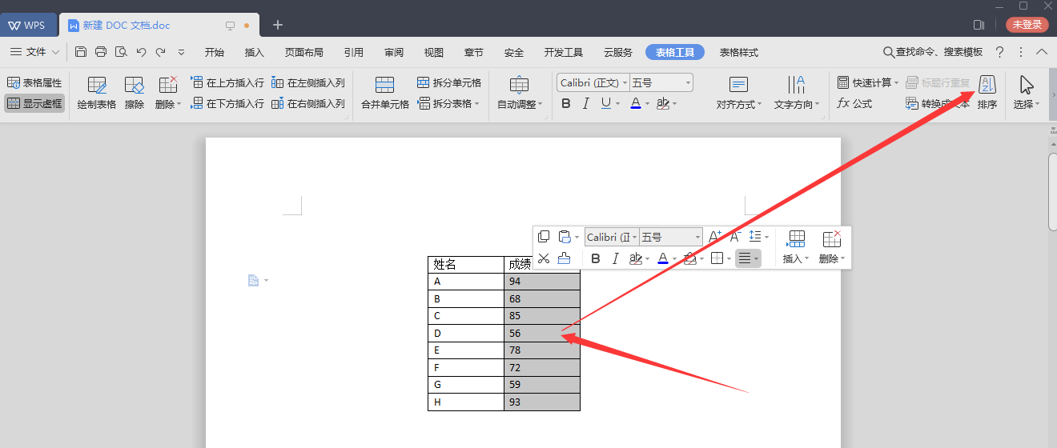This screenshot has width=1057, height=448.
Task: Open Quick Calculate (快速计算) menu
Action: click(x=868, y=83)
